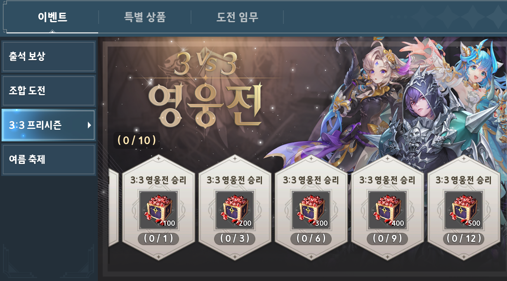Click the (0 / 6) progress badge

(x=311, y=239)
